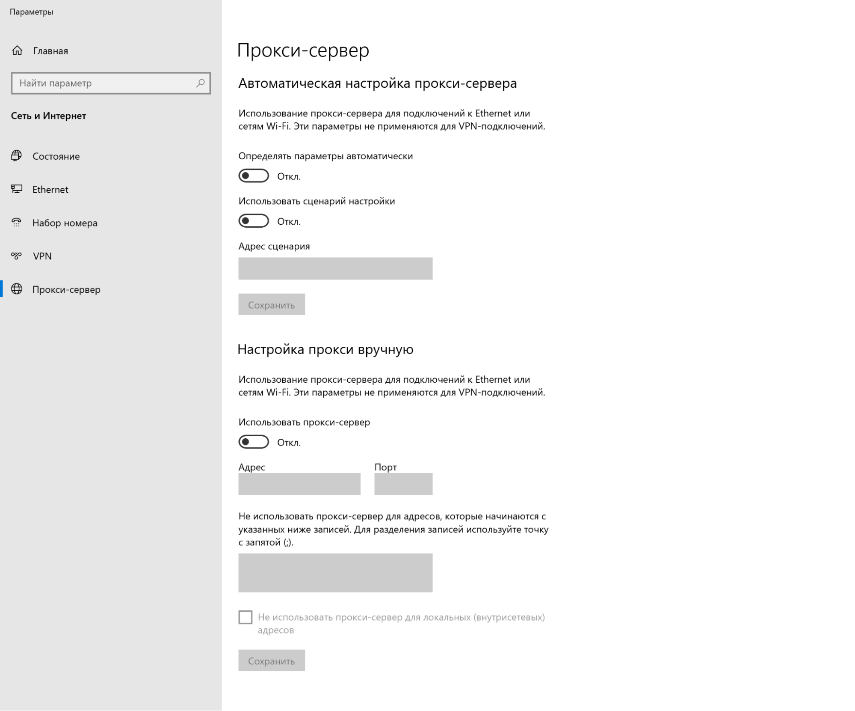
Task: Click the Home house icon
Action: [17, 51]
